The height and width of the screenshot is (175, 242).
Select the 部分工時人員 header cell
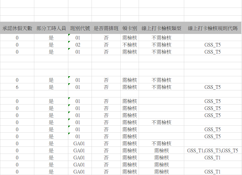(51, 28)
